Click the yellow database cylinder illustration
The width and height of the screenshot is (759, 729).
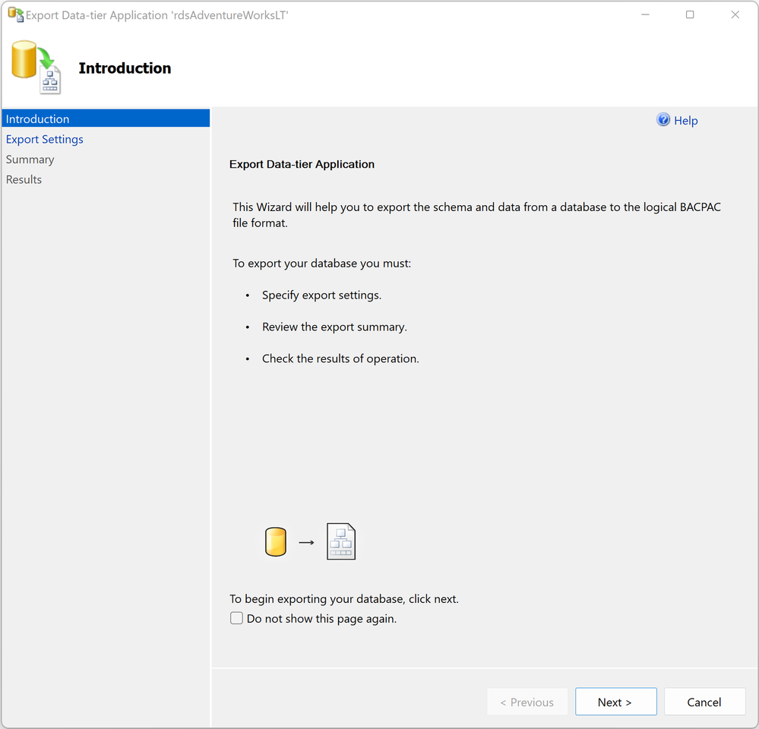pos(276,541)
